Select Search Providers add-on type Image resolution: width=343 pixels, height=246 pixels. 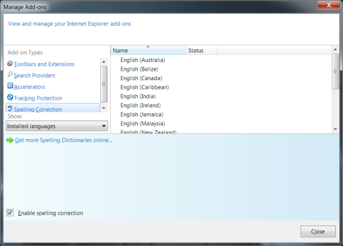pos(35,75)
